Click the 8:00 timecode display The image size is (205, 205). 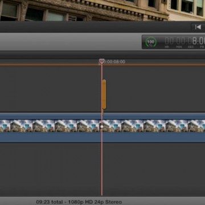click(x=198, y=41)
